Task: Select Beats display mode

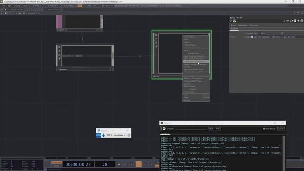Action: click(x=57, y=166)
